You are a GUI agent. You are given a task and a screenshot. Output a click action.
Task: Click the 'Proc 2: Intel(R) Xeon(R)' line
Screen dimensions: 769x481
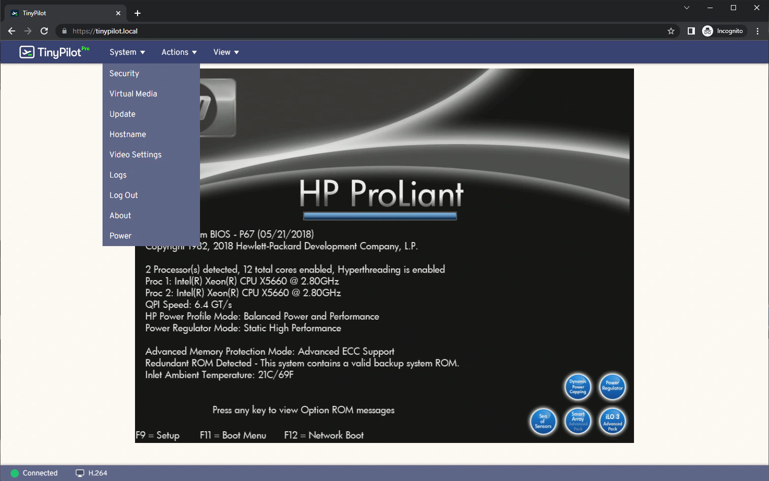point(243,293)
